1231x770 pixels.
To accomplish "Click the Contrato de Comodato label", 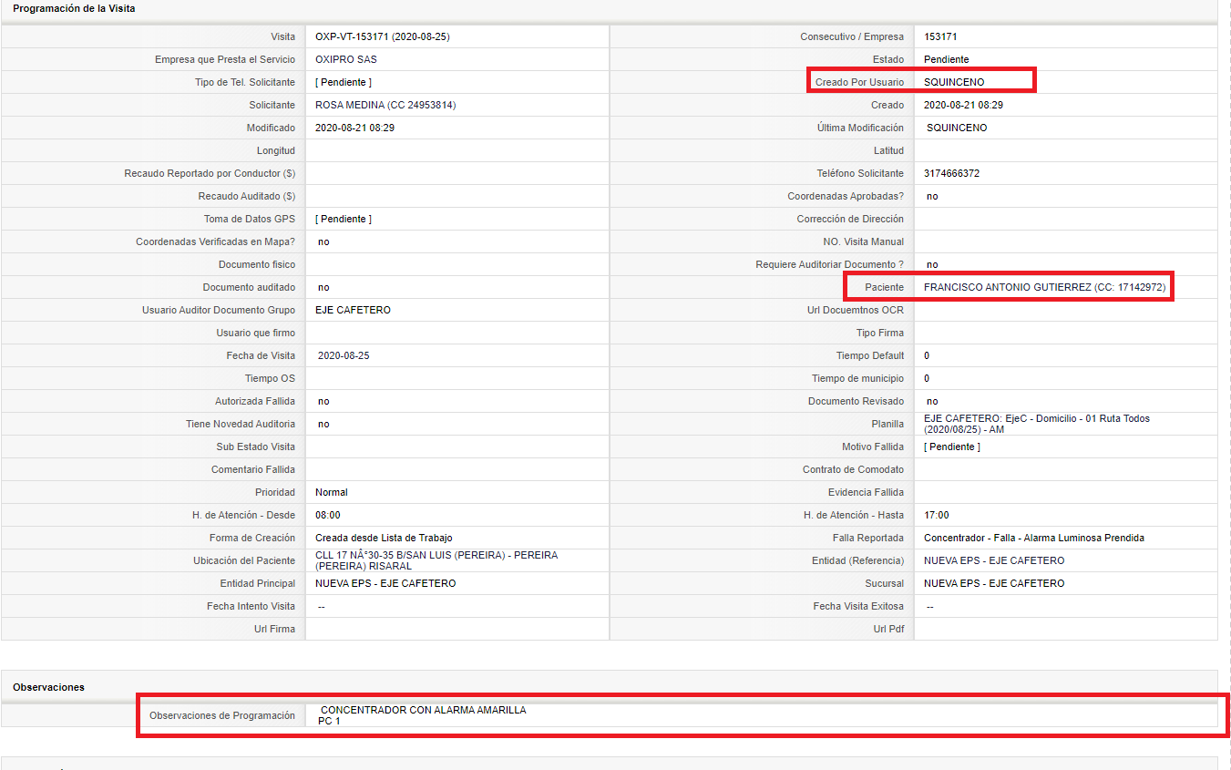I will pos(853,469).
